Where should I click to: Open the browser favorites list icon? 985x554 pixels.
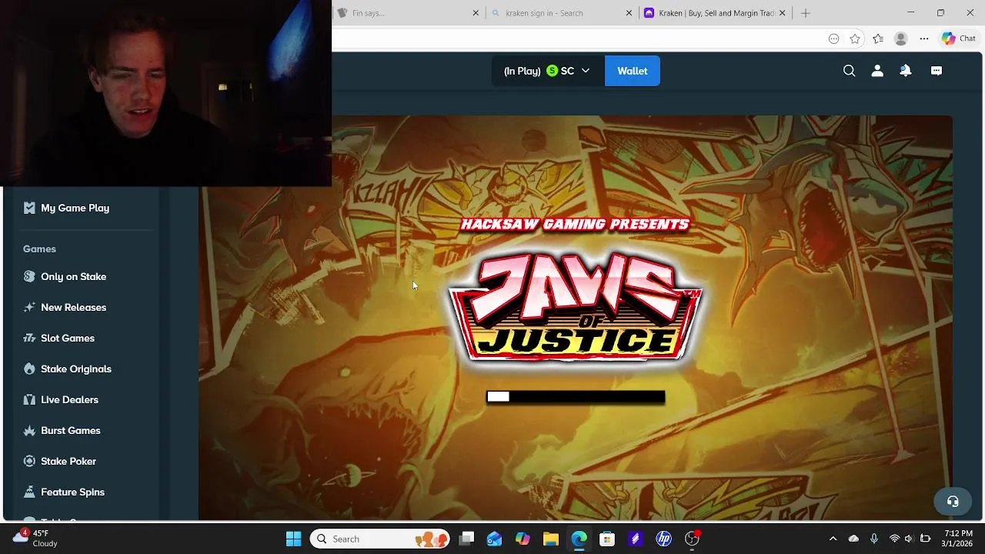(878, 38)
